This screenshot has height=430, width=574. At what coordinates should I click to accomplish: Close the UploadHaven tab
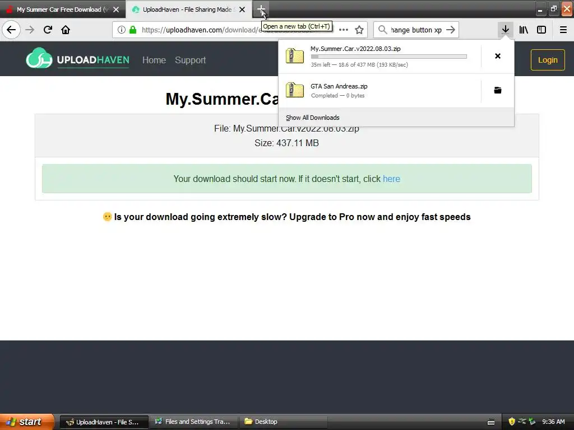[x=242, y=10]
